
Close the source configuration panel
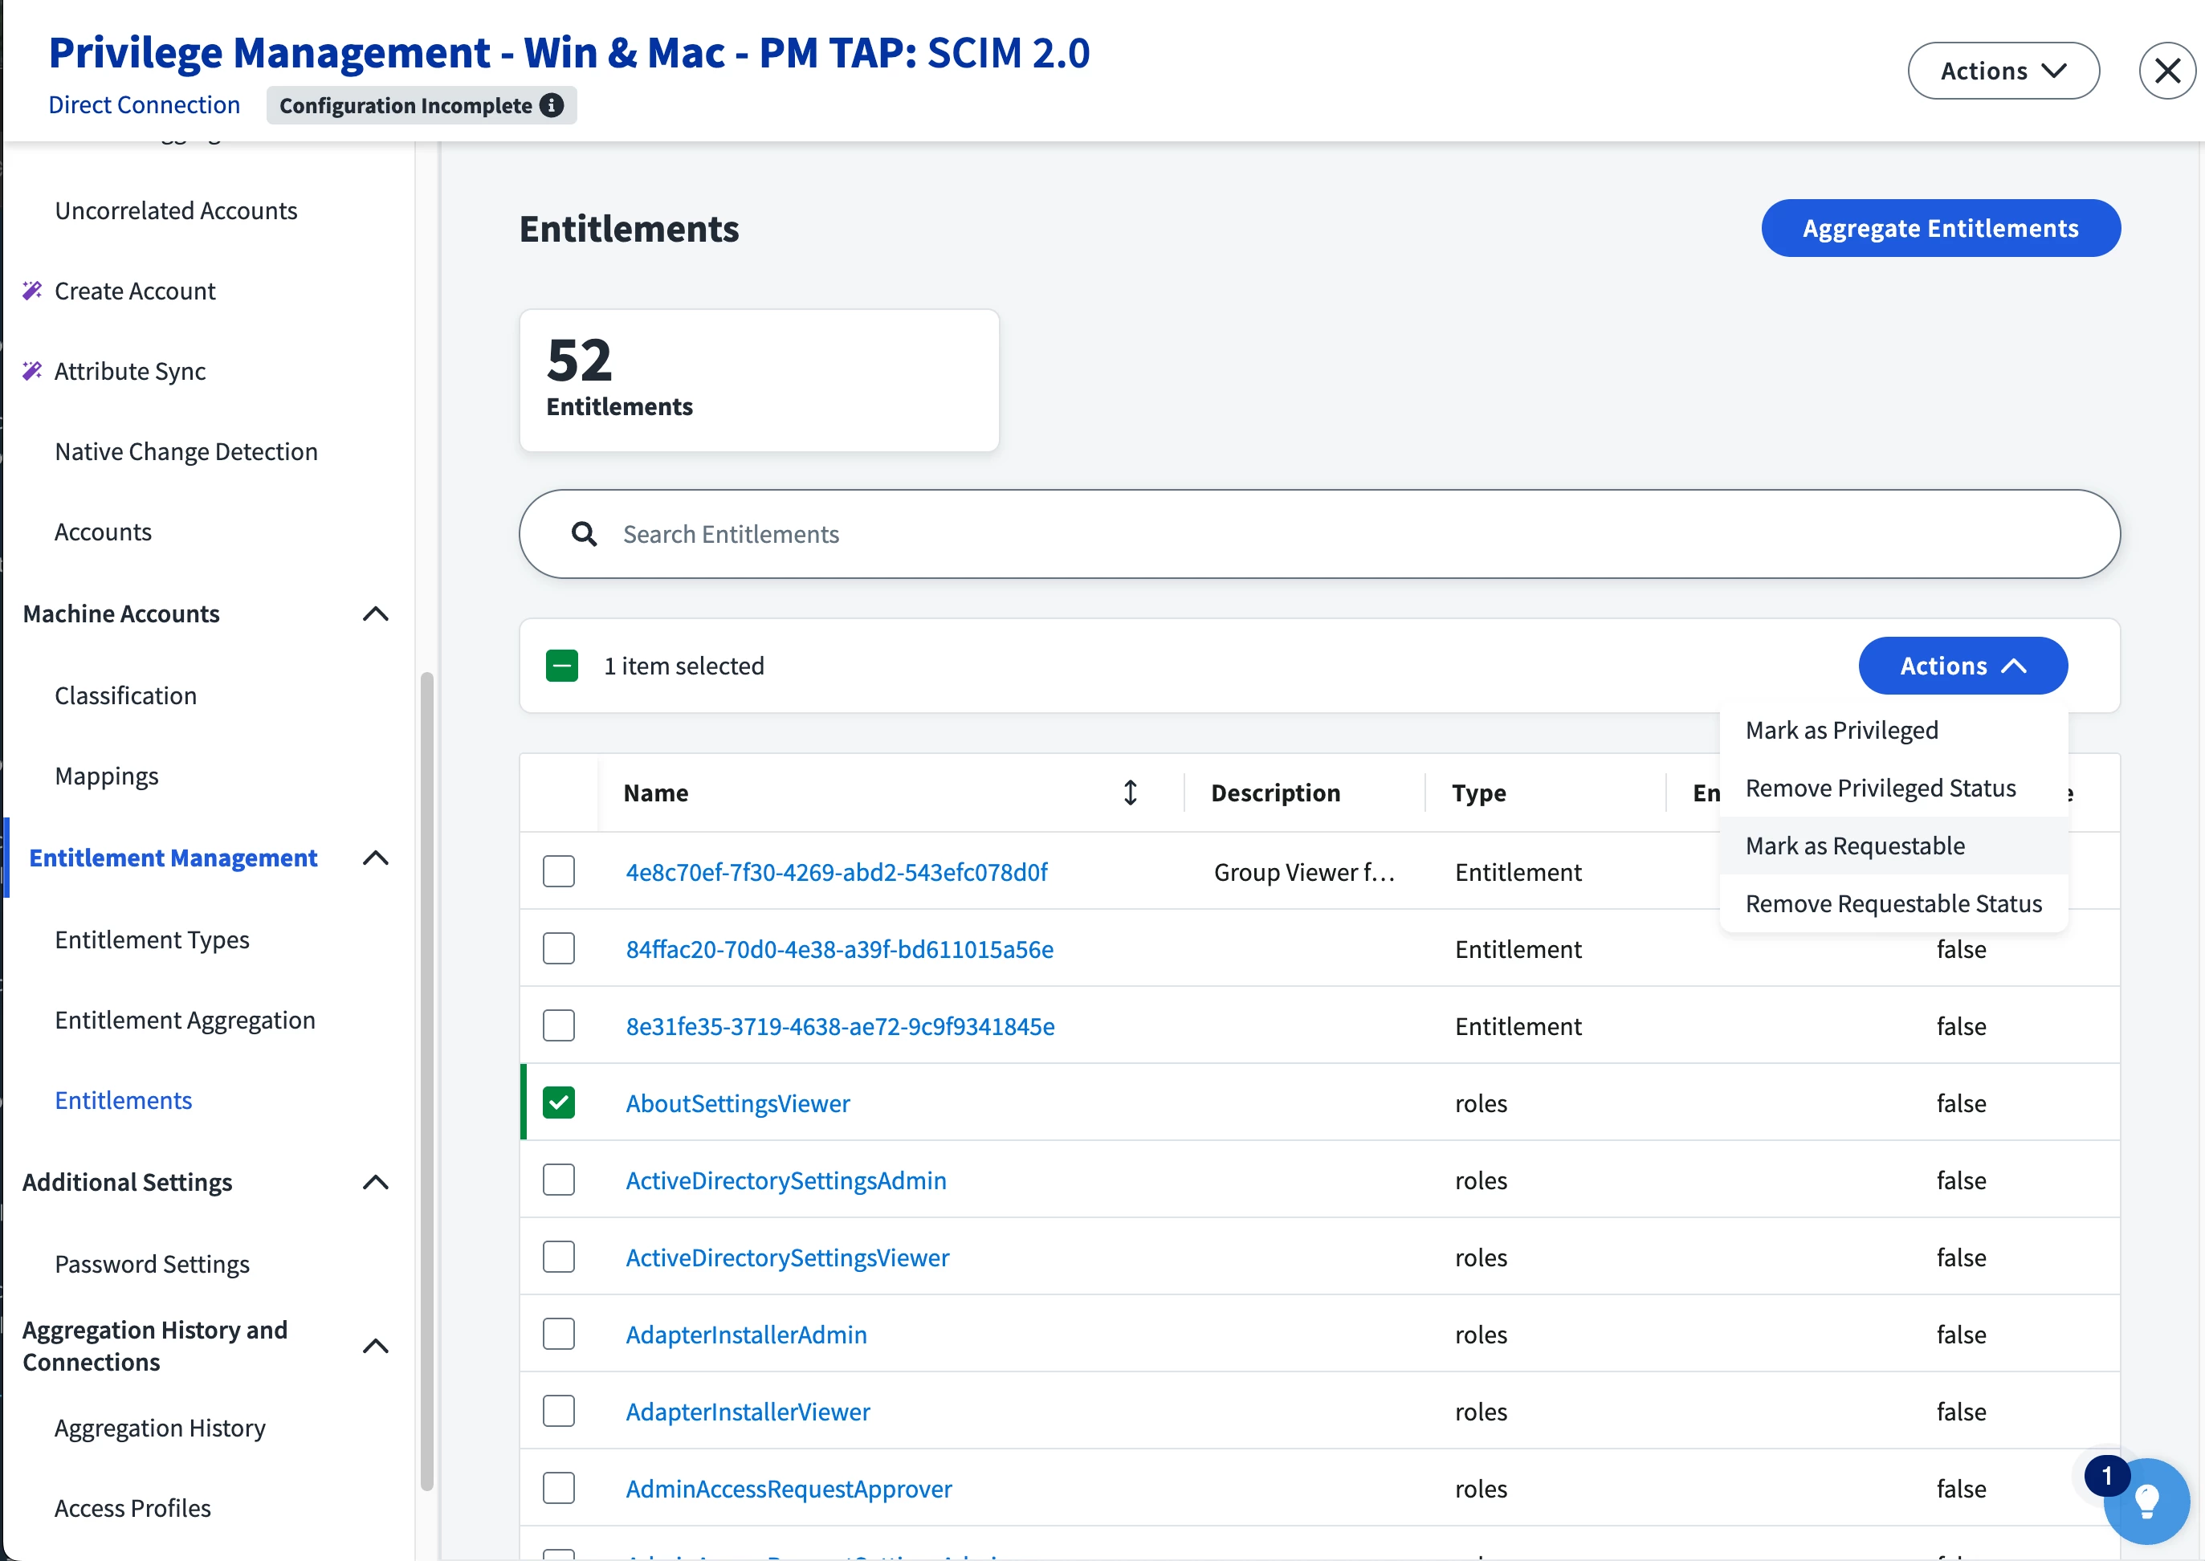tap(2166, 70)
